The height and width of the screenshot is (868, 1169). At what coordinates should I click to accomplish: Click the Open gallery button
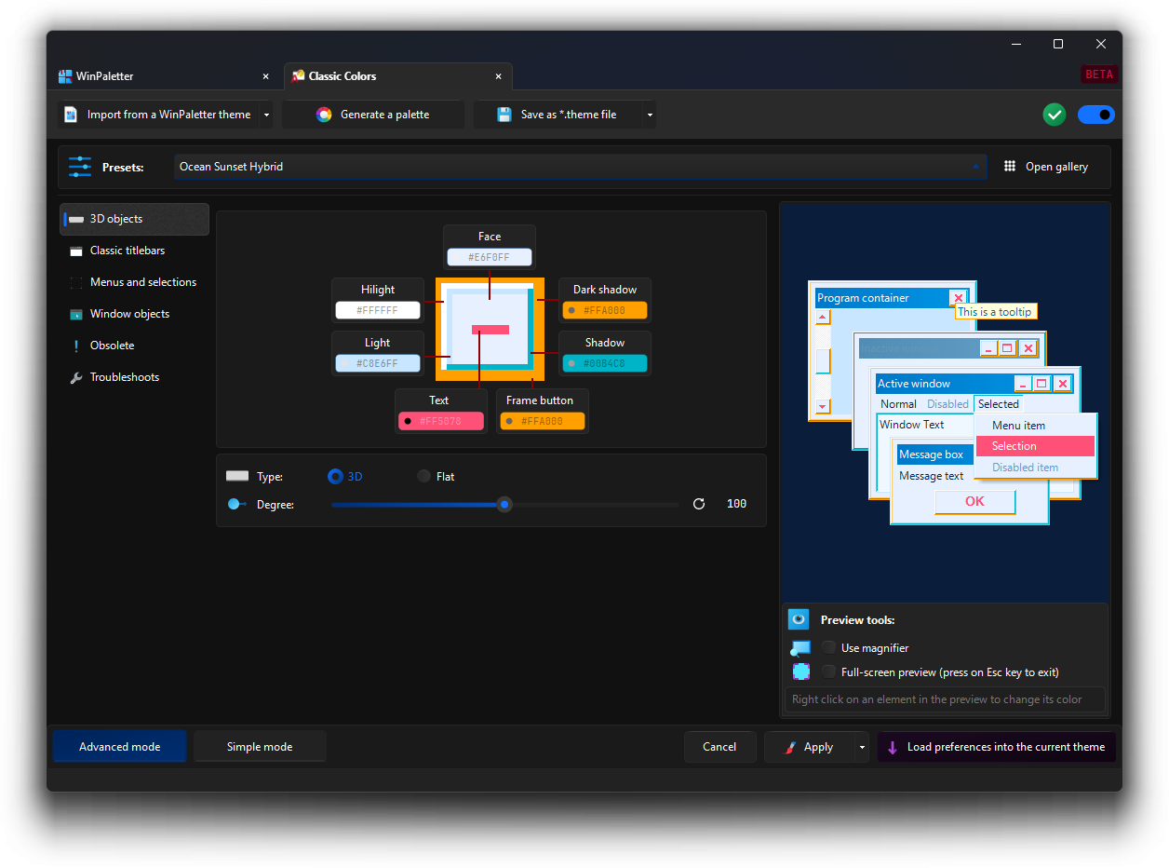tap(1047, 167)
